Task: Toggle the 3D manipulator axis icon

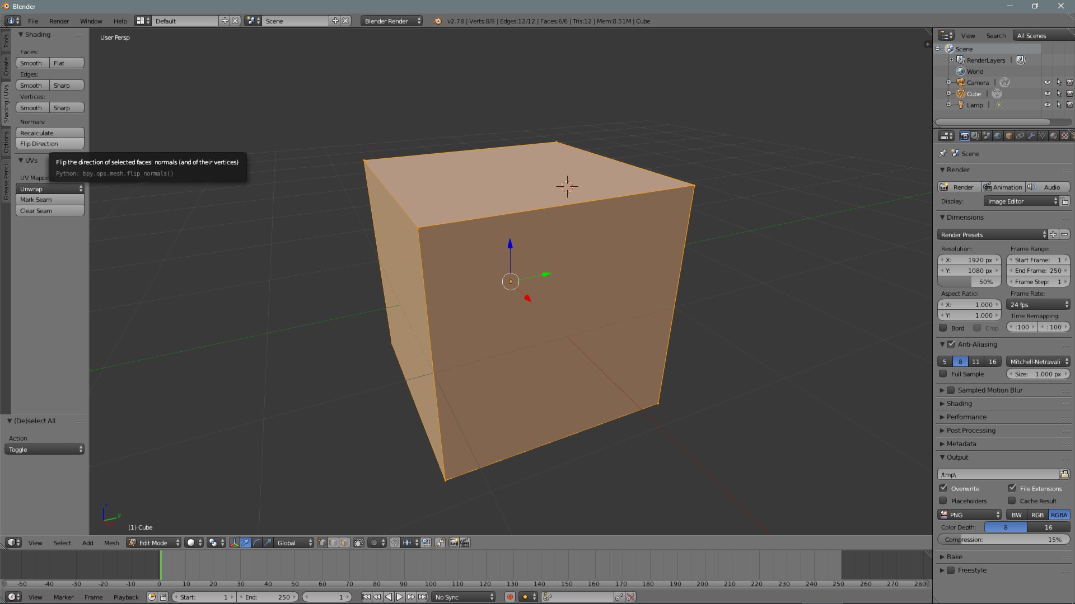Action: [x=234, y=542]
